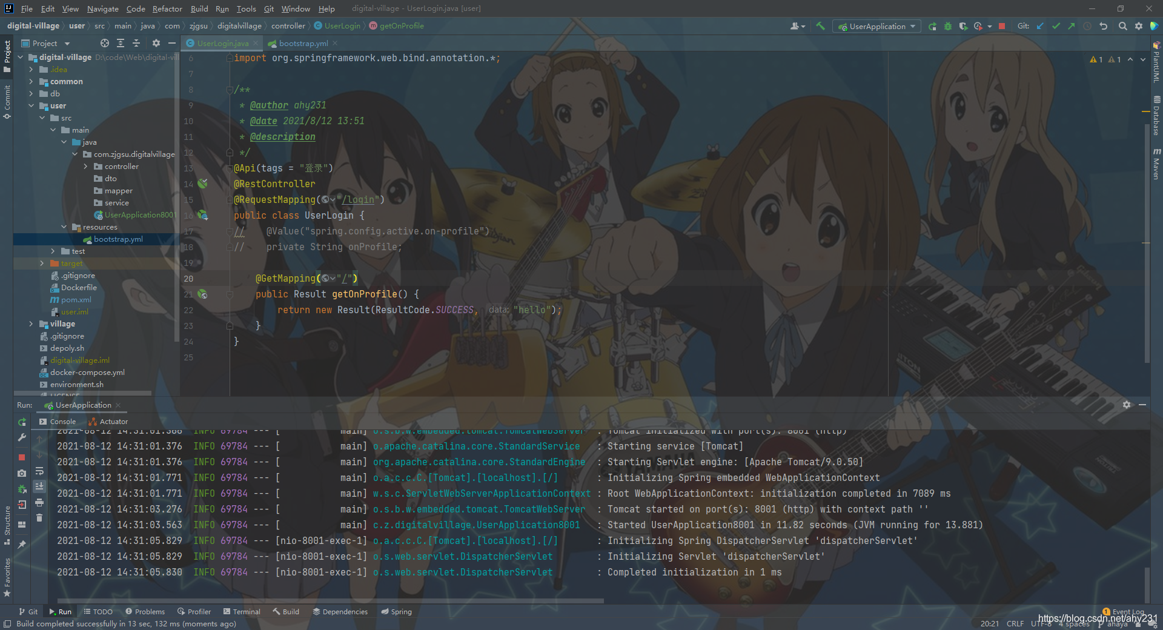
Task: Update project from Git with blue arrow
Action: tap(1040, 26)
